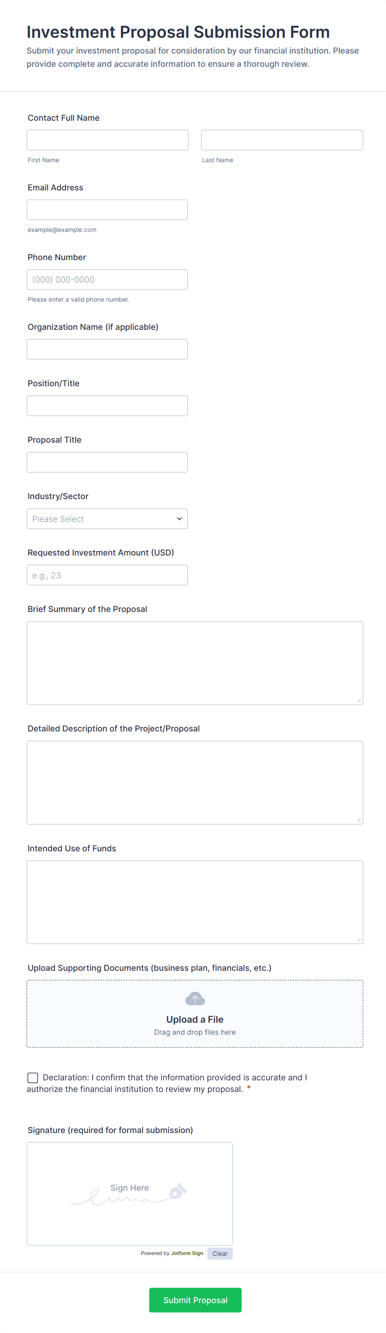
Task: Click the pen icon in signature box
Action: coord(178,1191)
